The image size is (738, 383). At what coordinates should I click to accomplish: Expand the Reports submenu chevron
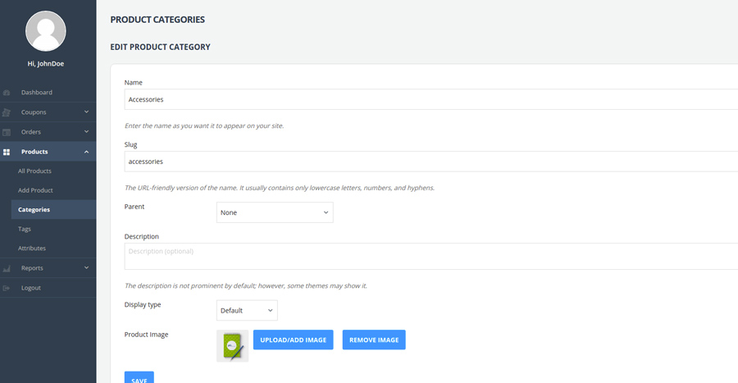click(86, 268)
